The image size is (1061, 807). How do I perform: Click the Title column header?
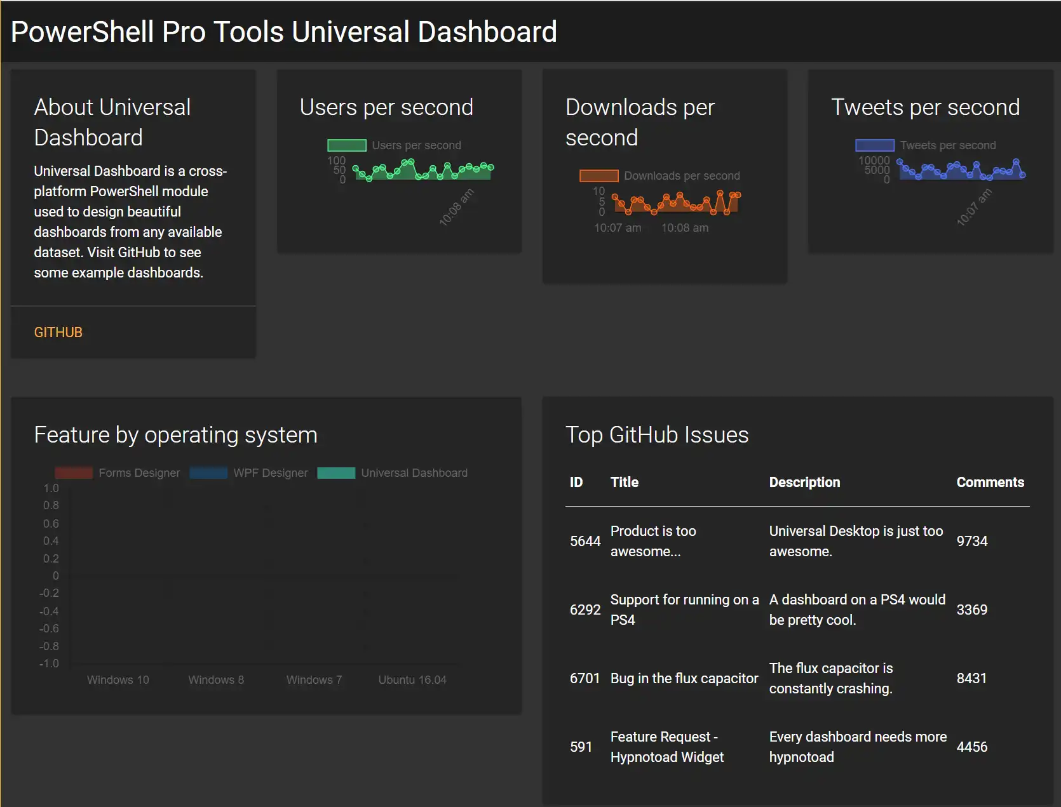click(625, 482)
